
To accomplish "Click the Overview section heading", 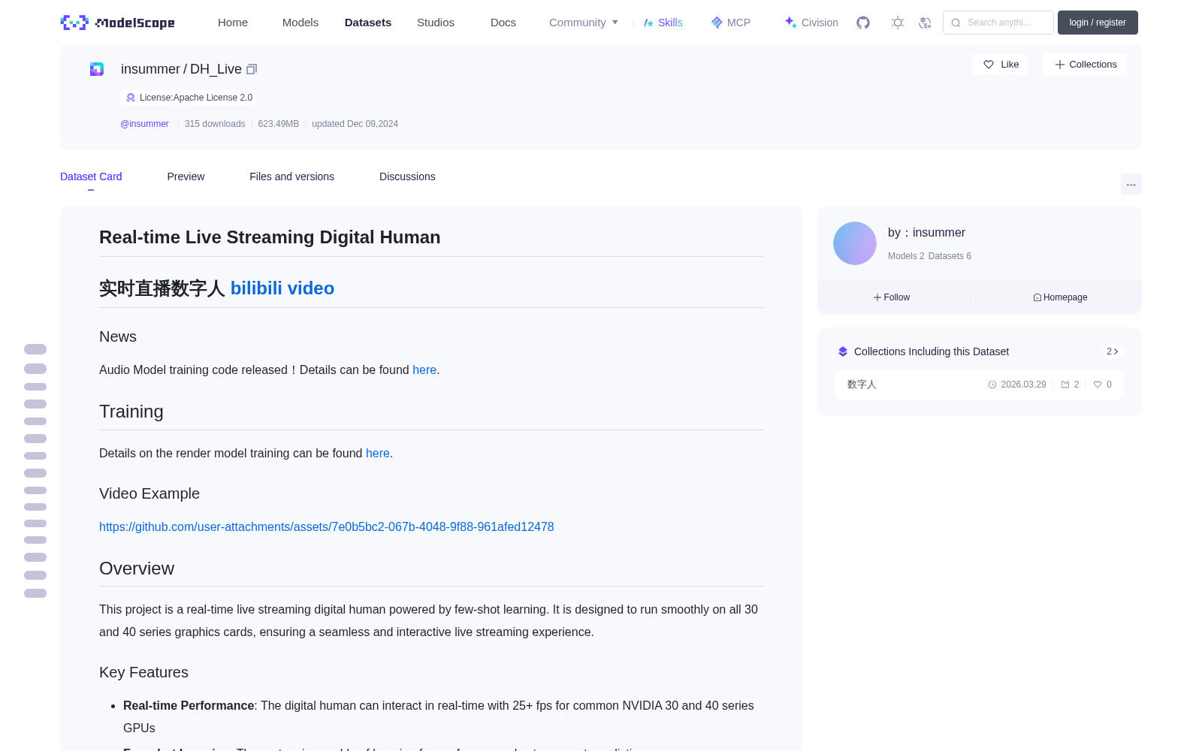I will point(137,569).
